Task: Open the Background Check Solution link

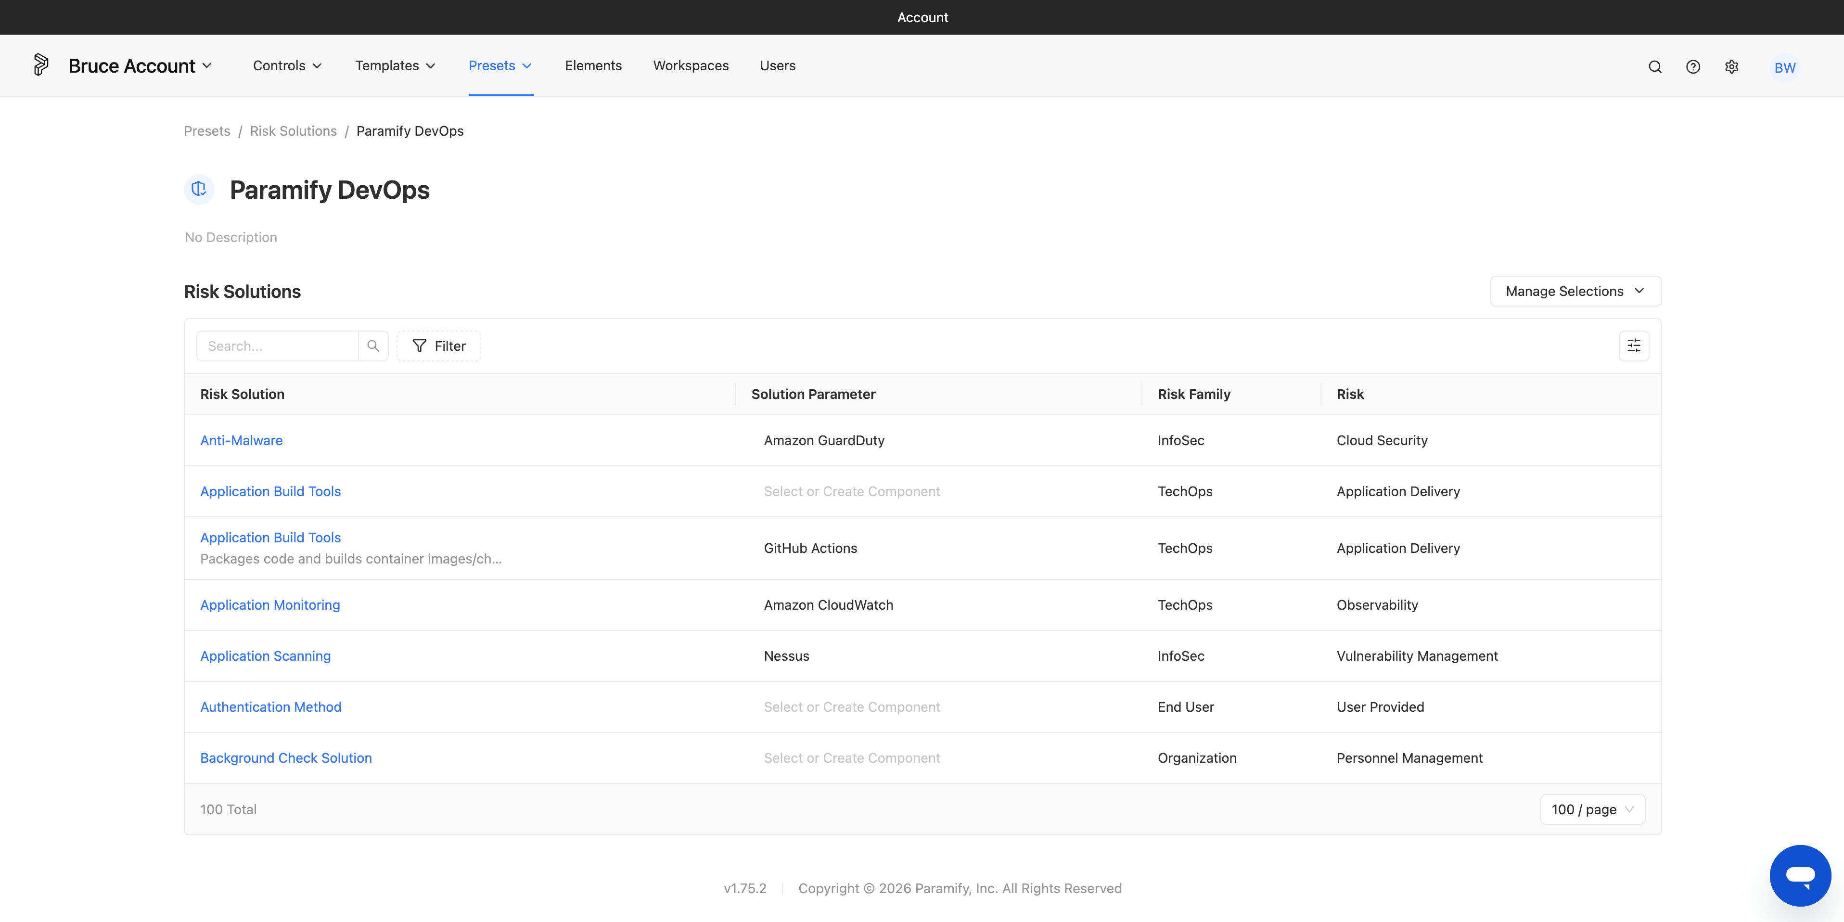Action: (x=286, y=758)
